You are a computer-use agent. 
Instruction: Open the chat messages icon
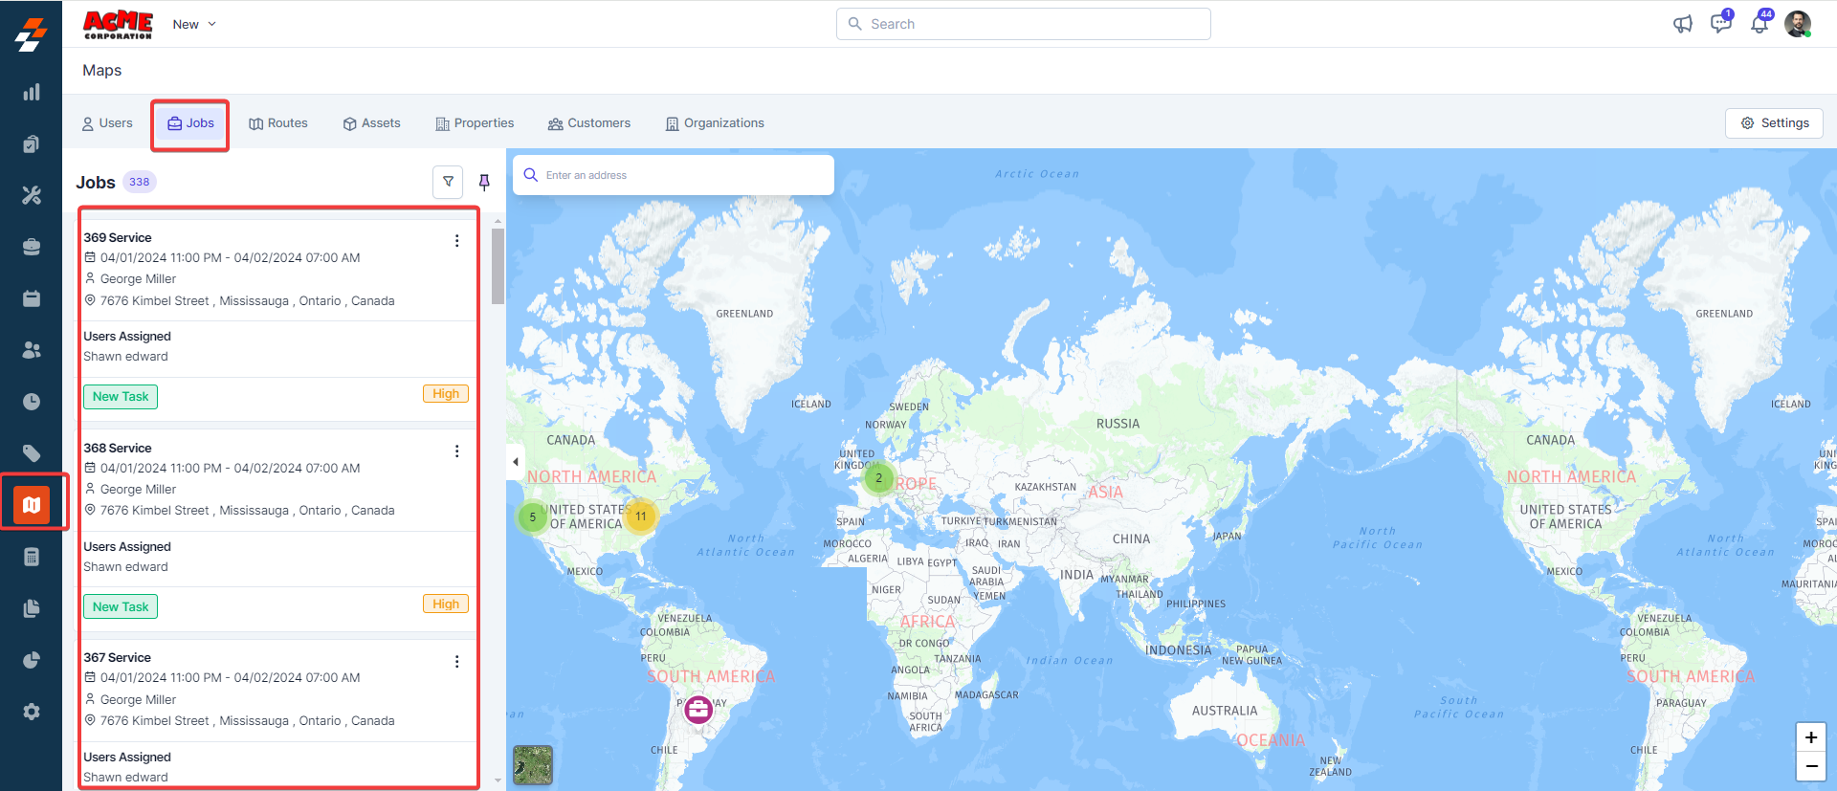1721,23
